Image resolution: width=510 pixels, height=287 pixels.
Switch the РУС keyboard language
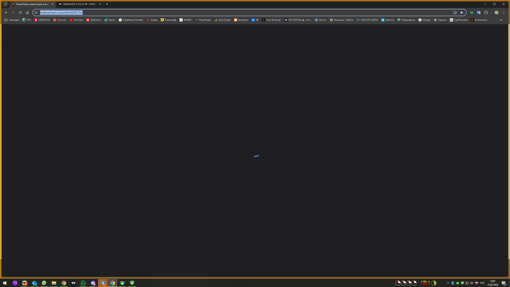(482, 283)
